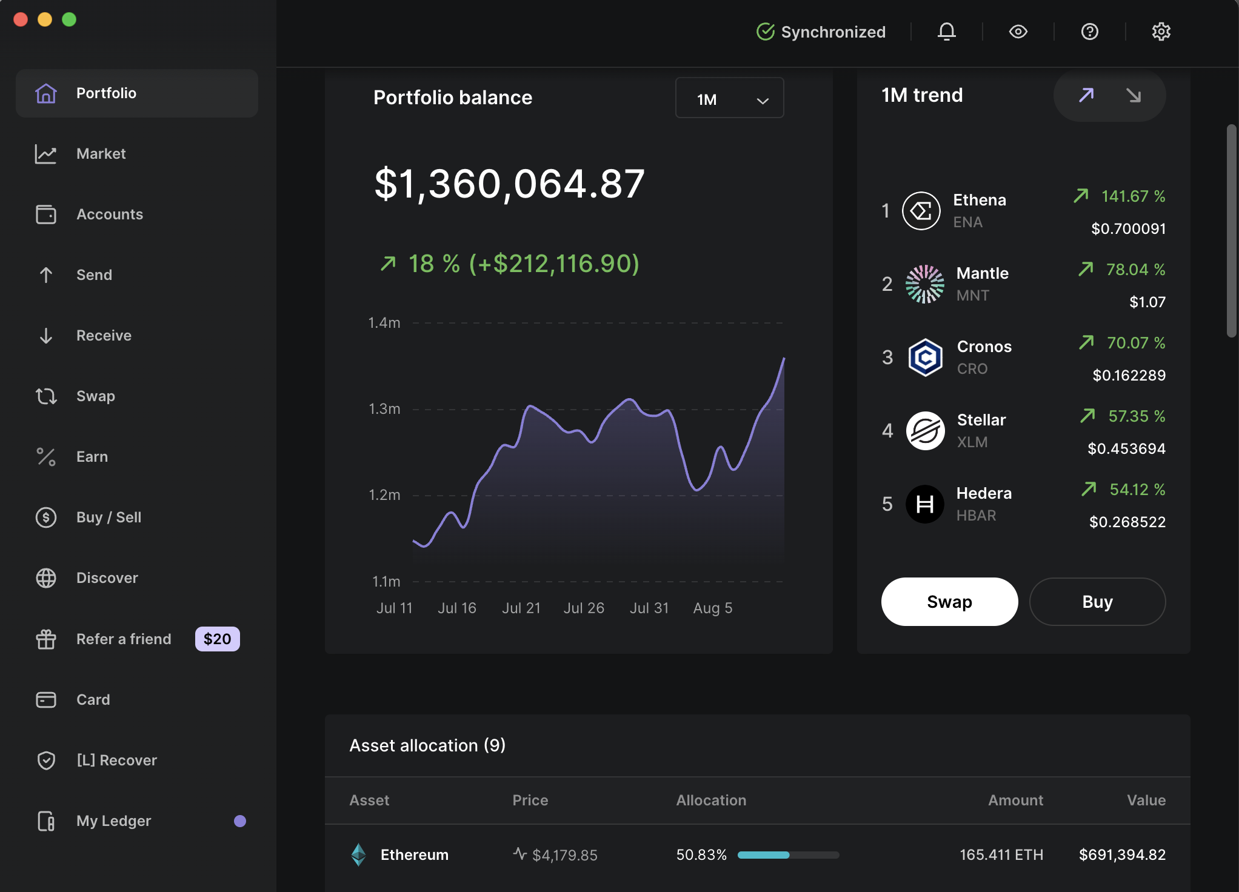Click the Discover globe icon

click(46, 578)
